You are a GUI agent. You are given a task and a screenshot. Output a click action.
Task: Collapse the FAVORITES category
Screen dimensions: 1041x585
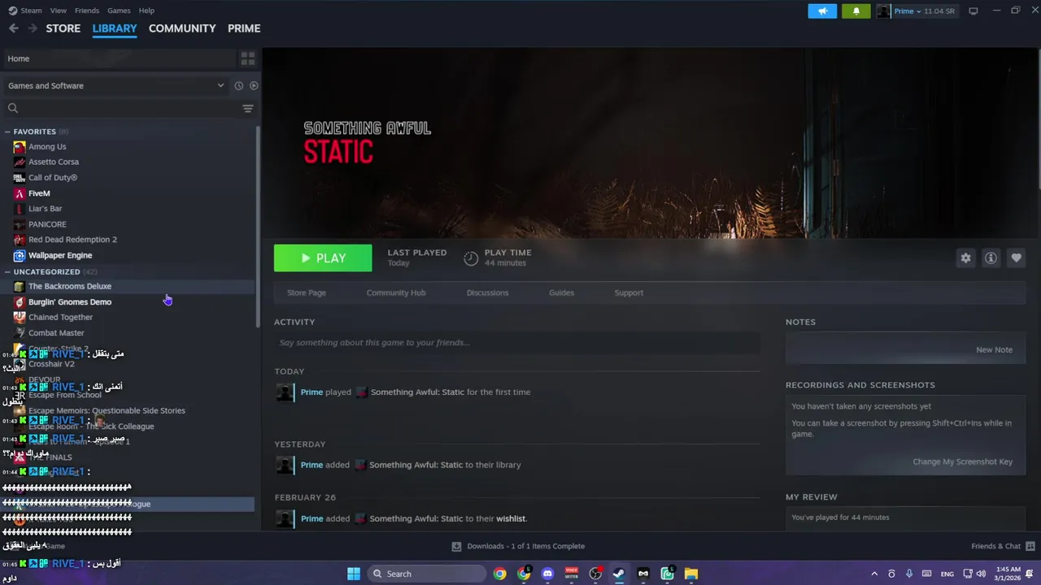(7, 132)
